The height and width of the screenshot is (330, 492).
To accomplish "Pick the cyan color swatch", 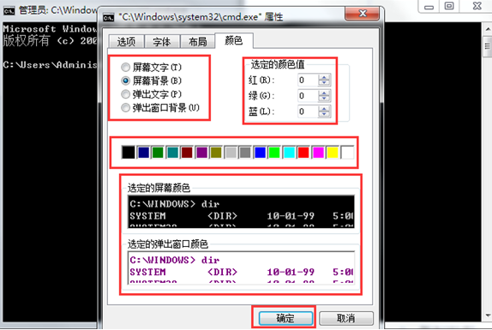I will coord(289,153).
